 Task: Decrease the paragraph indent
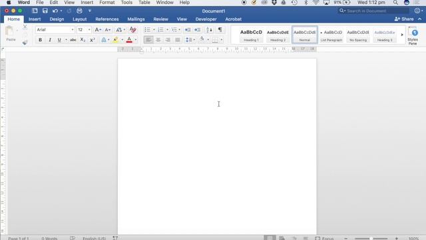coord(188,29)
